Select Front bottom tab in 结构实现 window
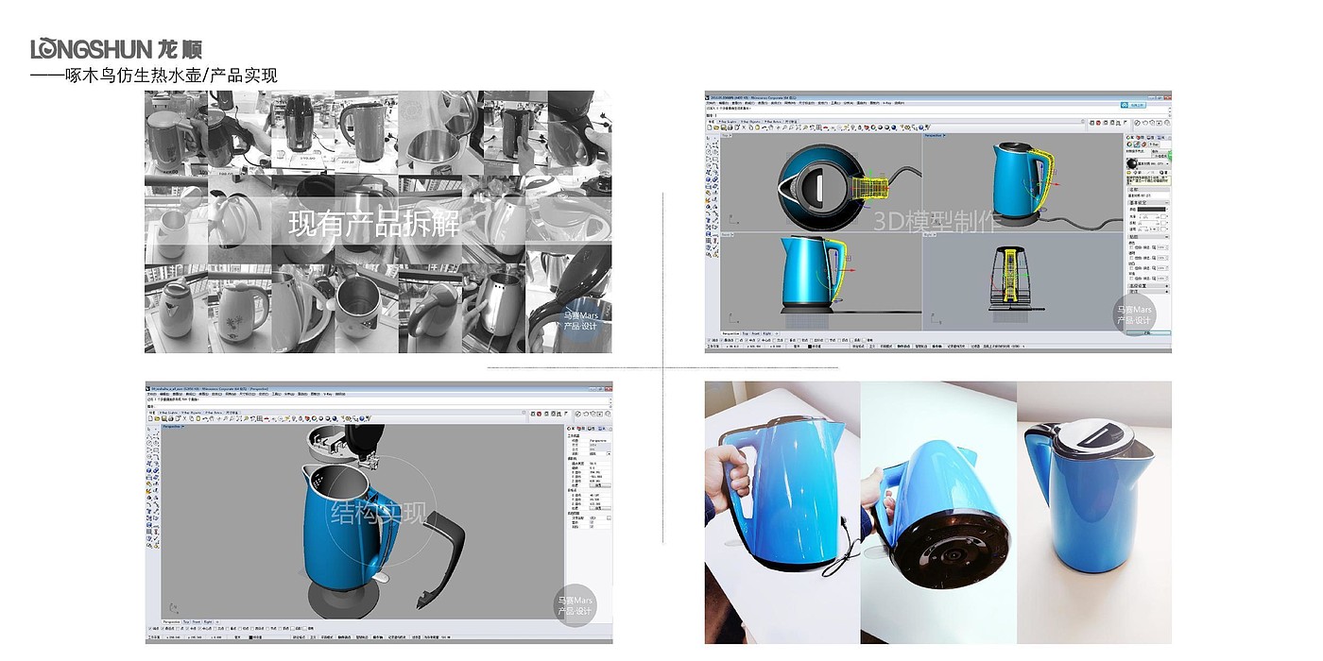The width and height of the screenshot is (1323, 661). (196, 621)
